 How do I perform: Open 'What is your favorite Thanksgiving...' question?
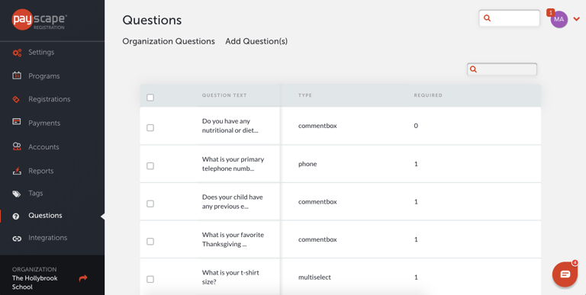click(x=233, y=239)
